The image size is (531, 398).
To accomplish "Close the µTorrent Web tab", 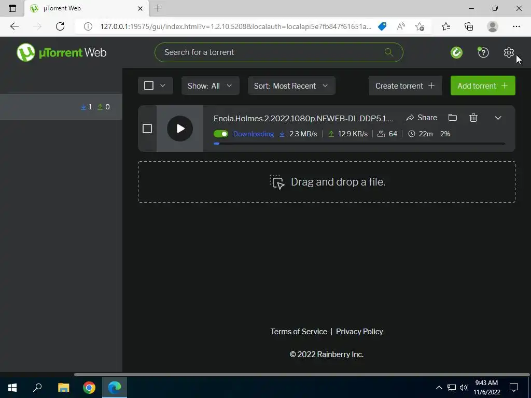I will 140,8.
